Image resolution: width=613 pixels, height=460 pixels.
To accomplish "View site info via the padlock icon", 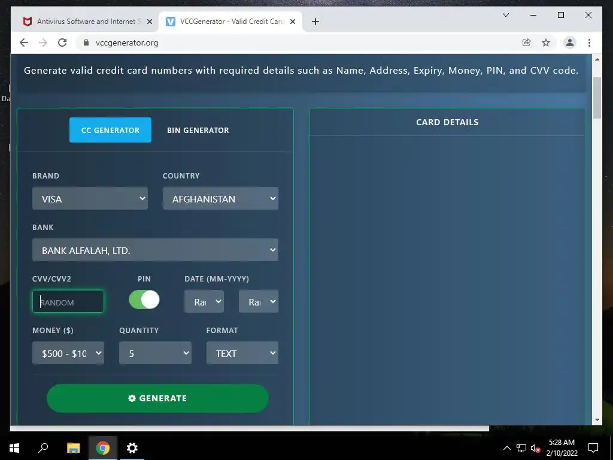I will [x=86, y=43].
